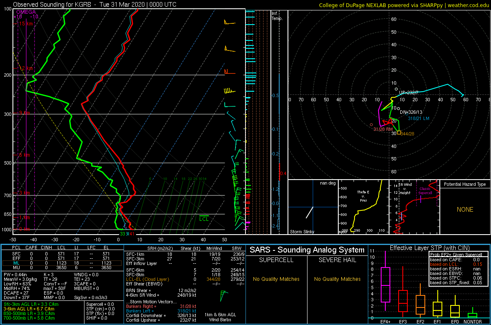Click the SARS - Sounding Analog System heading

pyautogui.click(x=307, y=250)
